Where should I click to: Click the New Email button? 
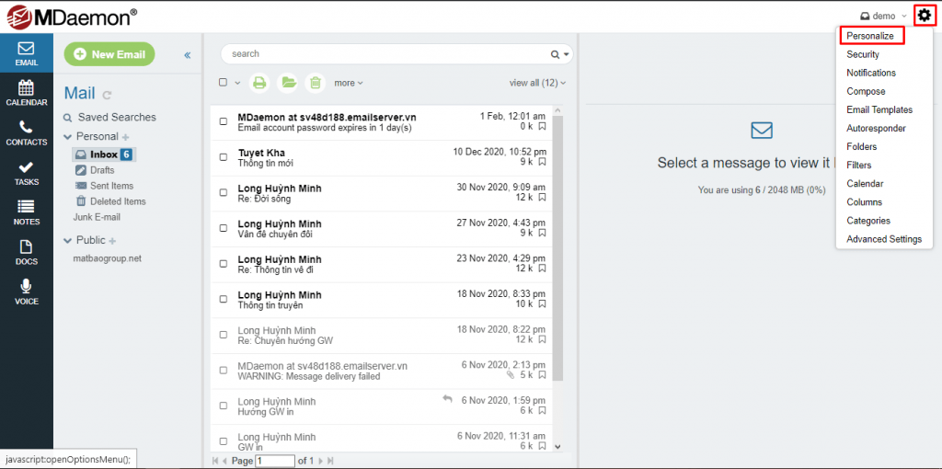click(109, 54)
